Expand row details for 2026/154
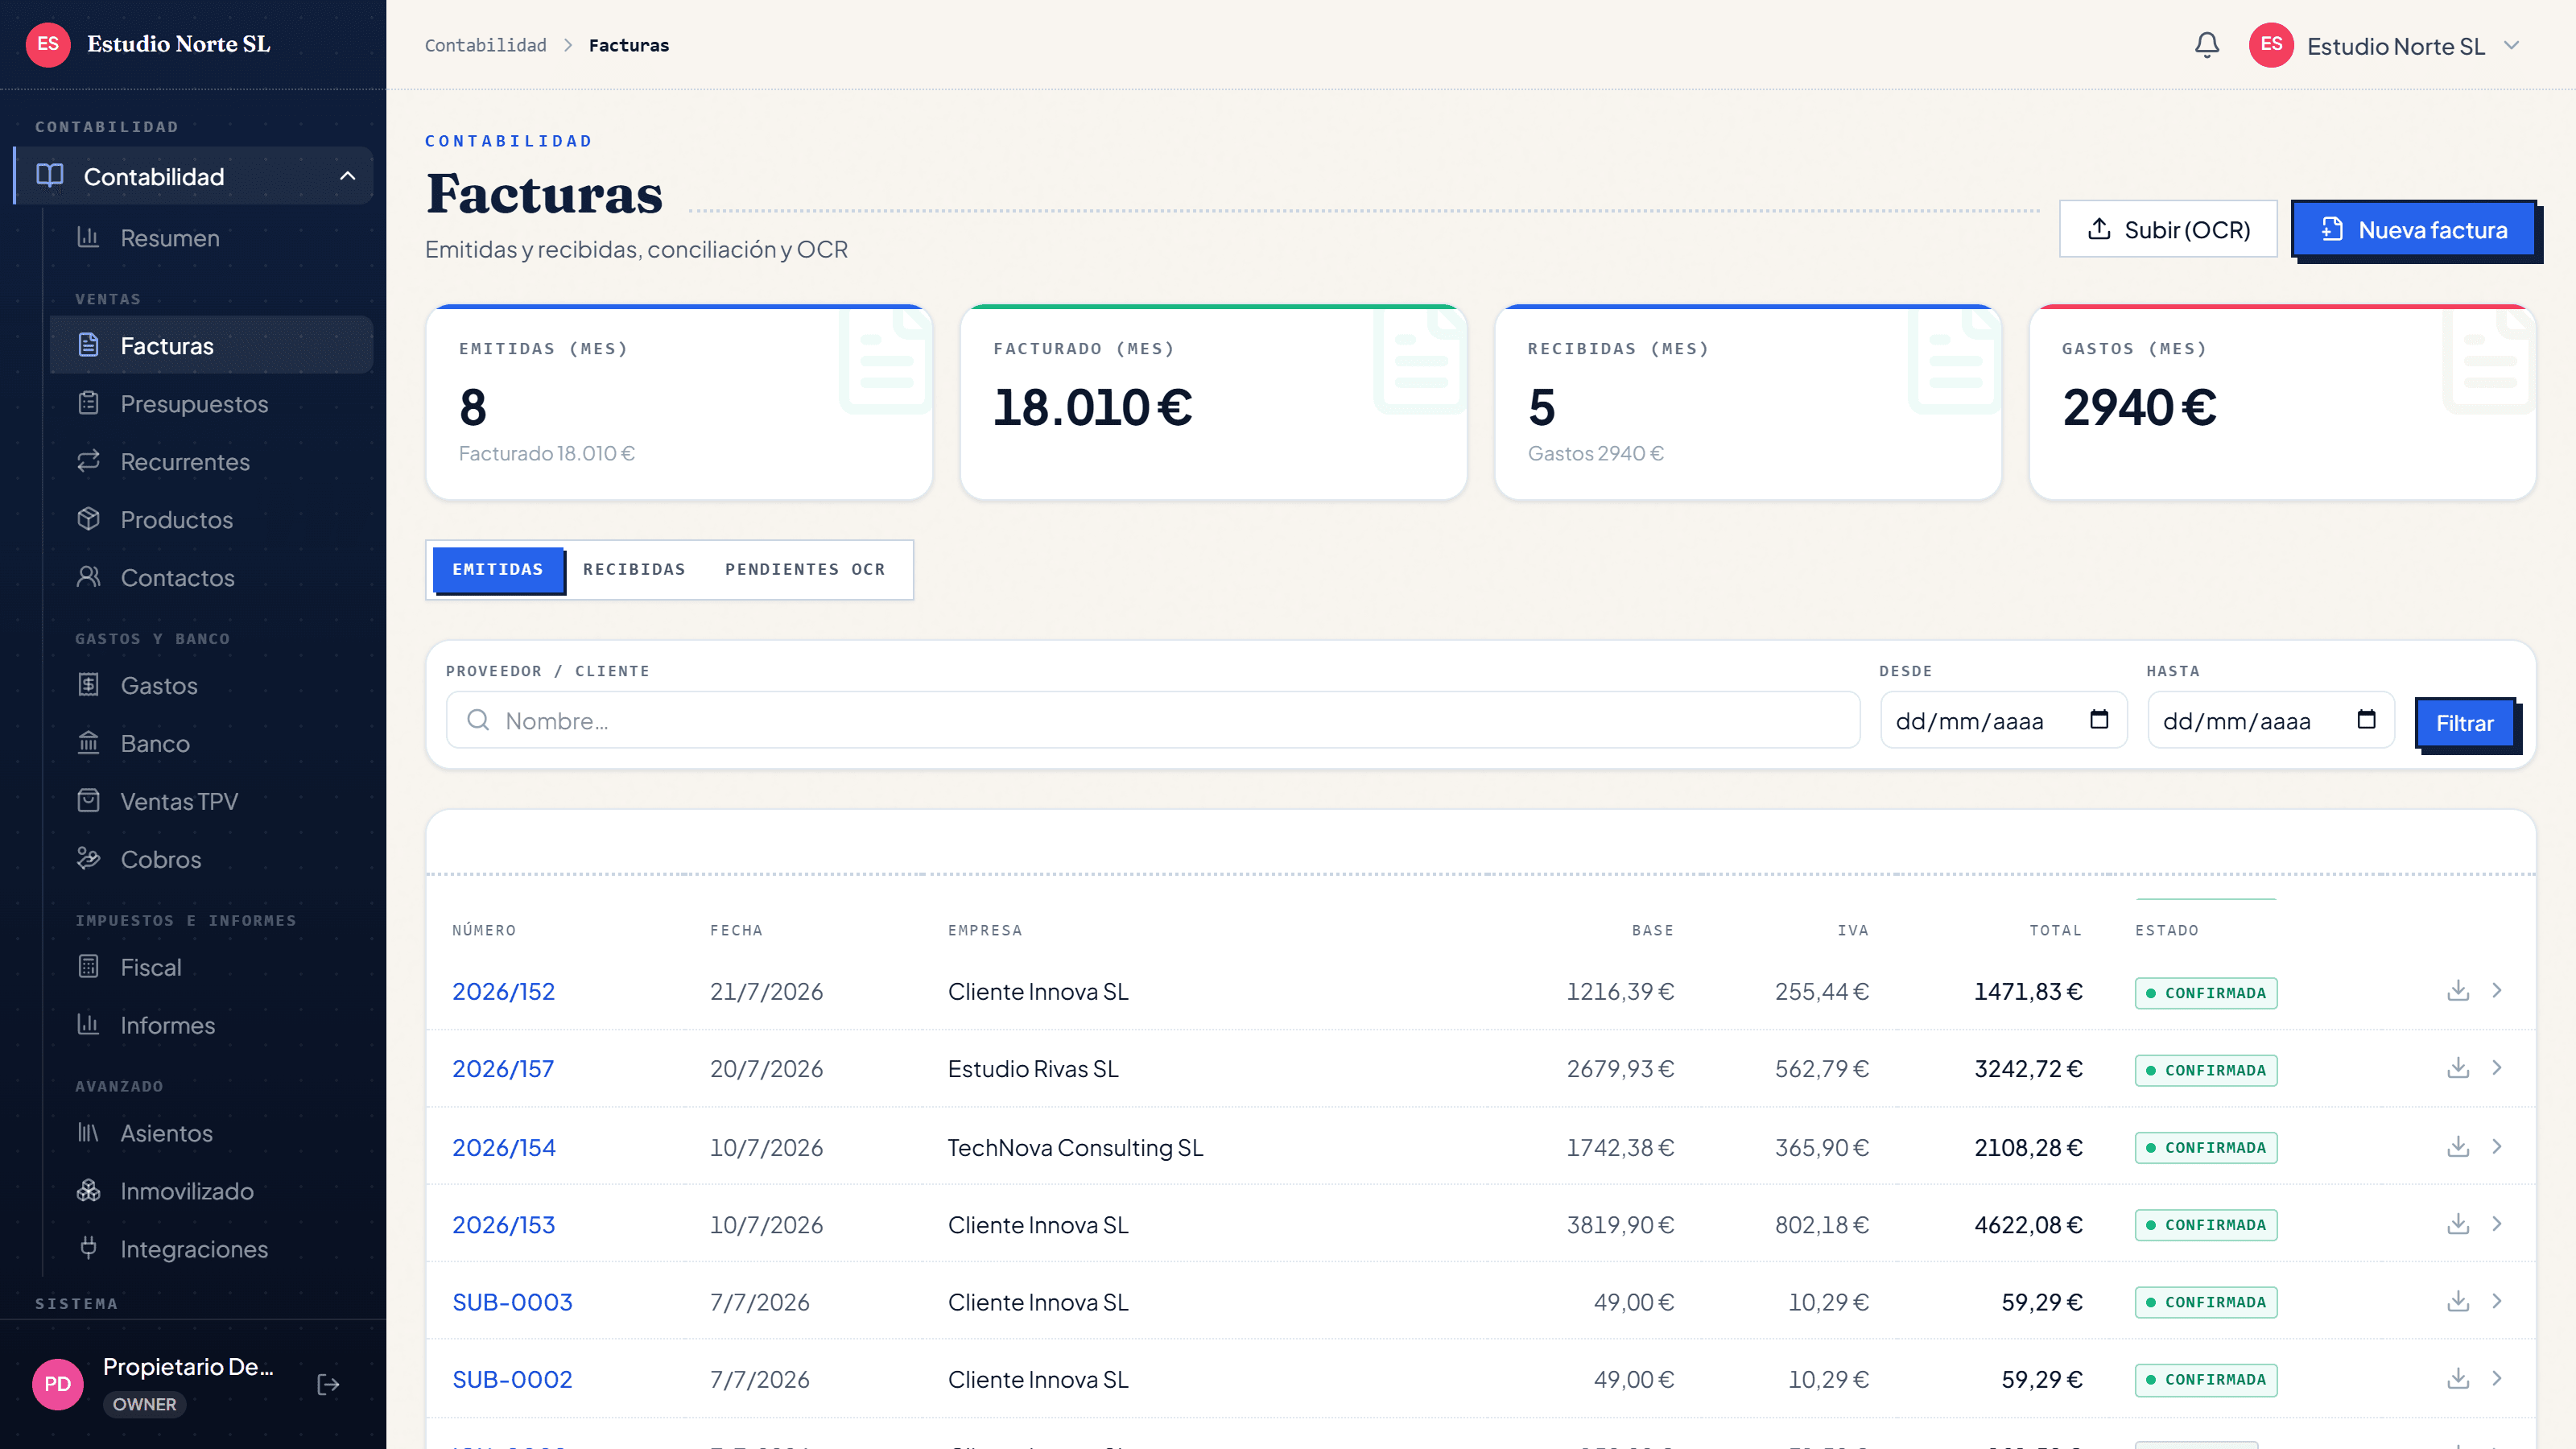 coord(2496,1147)
